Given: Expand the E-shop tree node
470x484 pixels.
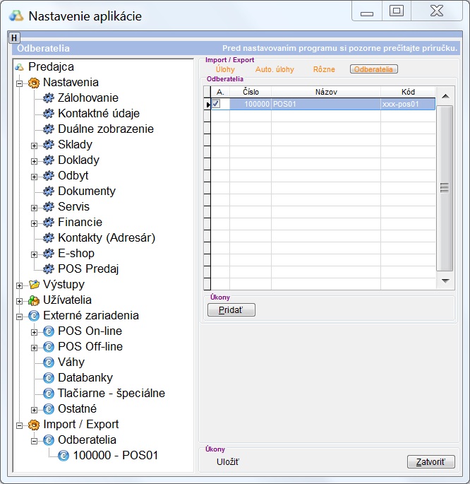Looking at the screenshot, I should click(34, 254).
